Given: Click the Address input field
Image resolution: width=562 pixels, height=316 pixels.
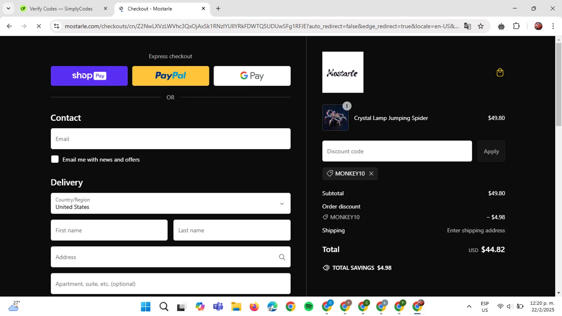Looking at the screenshot, I should coord(170,257).
